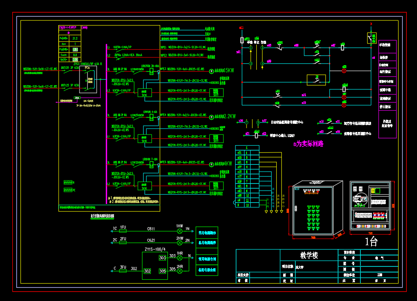Click the 2HW indicator lamp symbol
The width and height of the screenshot is (417, 301).
(x=180, y=243)
